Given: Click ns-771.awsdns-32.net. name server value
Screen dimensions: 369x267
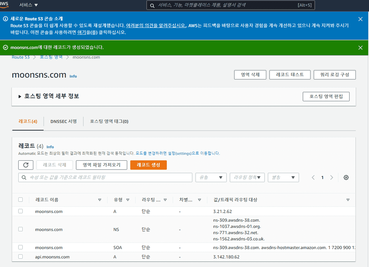Looking at the screenshot, I should [235, 233].
